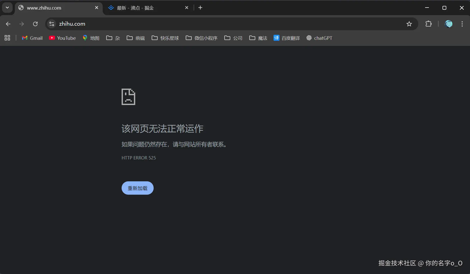
Task: Open the tab search chevron
Action: [x=7, y=8]
